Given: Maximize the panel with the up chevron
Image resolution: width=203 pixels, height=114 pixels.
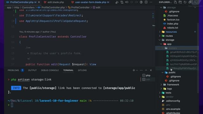Looking at the screenshot, I should click(x=146, y=70).
